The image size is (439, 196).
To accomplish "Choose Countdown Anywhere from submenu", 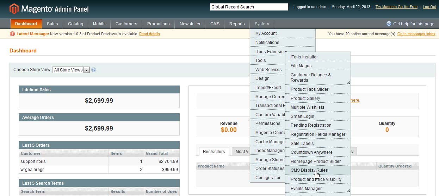I will (318, 152).
